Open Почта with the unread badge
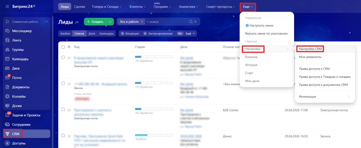This screenshot has width=361, height=148. 7,77
